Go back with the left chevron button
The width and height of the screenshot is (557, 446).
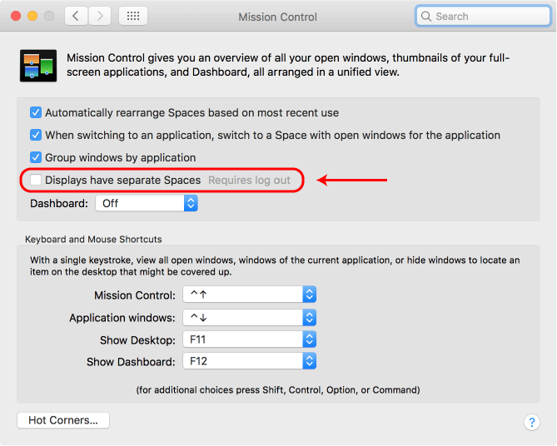(76, 16)
